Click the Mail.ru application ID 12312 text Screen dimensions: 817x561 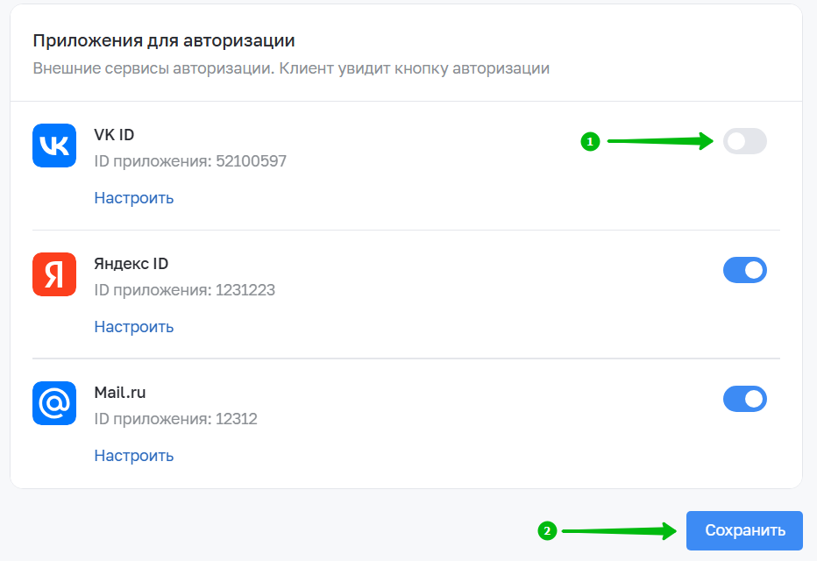point(175,419)
